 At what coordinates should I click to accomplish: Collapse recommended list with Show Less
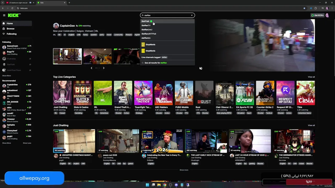pos(27,143)
